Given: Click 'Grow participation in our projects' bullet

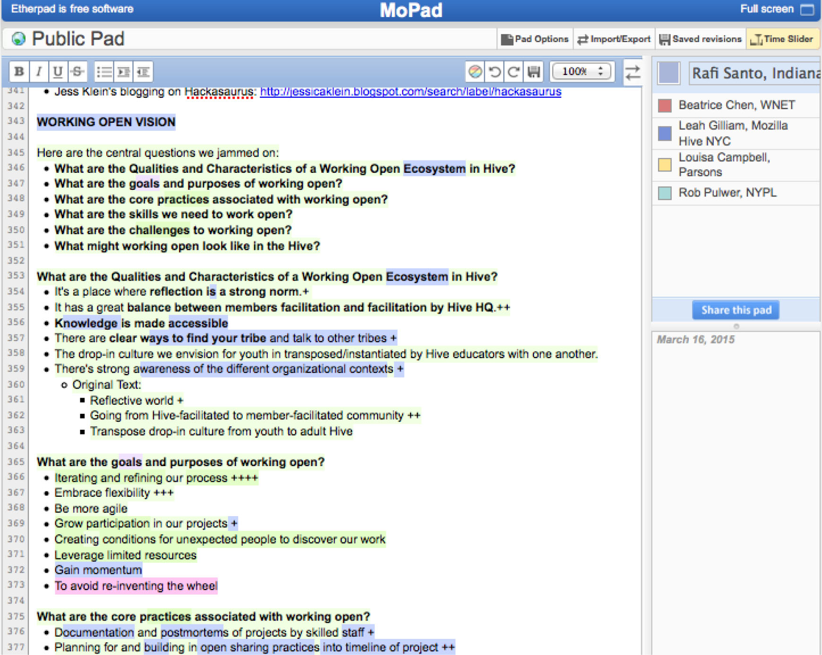Looking at the screenshot, I should point(146,524).
